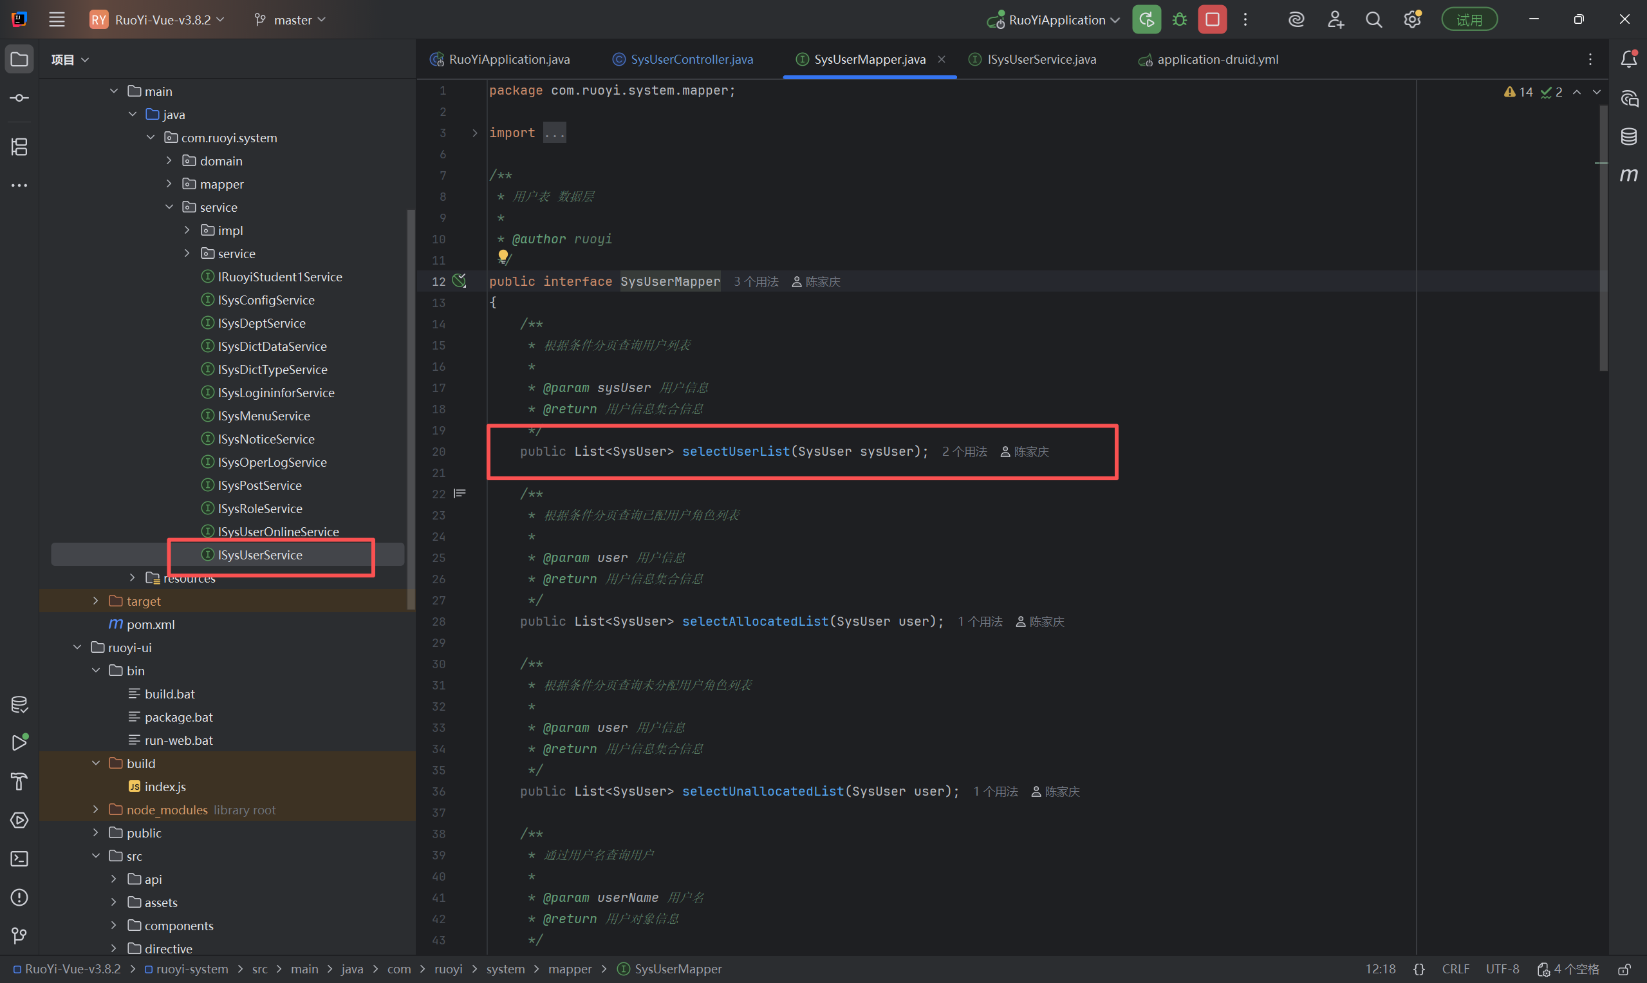The width and height of the screenshot is (1647, 983).
Task: Click the 2 usages hint for selectUserList
Action: 963,452
